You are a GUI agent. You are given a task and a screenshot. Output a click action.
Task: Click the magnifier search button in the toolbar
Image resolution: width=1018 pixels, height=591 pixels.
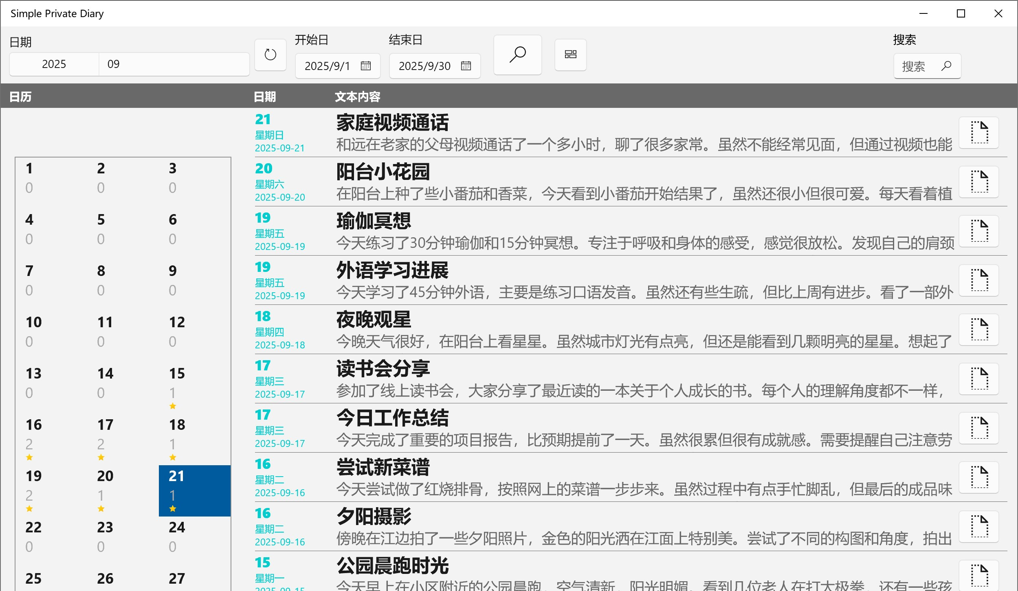coord(517,55)
